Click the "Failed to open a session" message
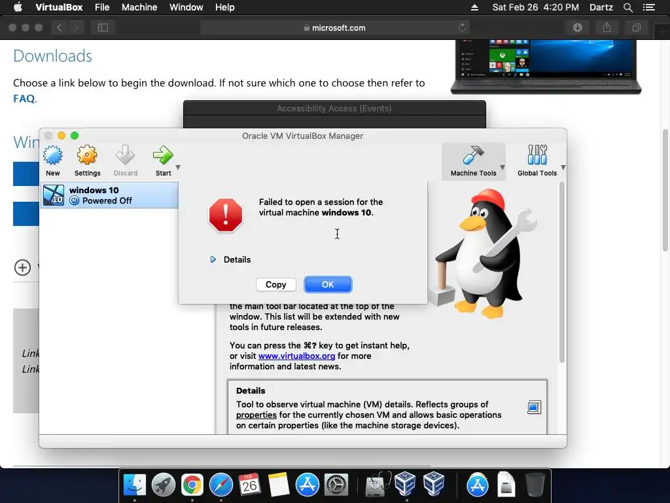670x503 pixels. 321,207
